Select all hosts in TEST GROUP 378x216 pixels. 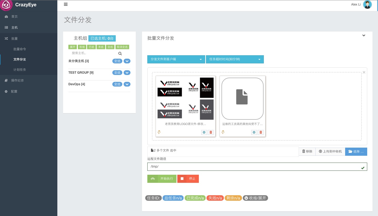point(117,73)
